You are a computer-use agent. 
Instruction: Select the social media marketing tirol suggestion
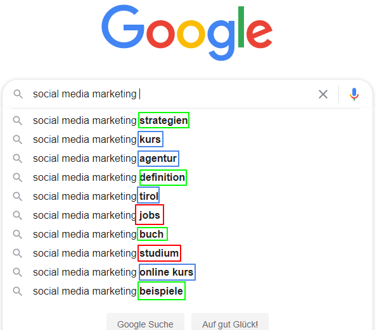(x=188, y=197)
